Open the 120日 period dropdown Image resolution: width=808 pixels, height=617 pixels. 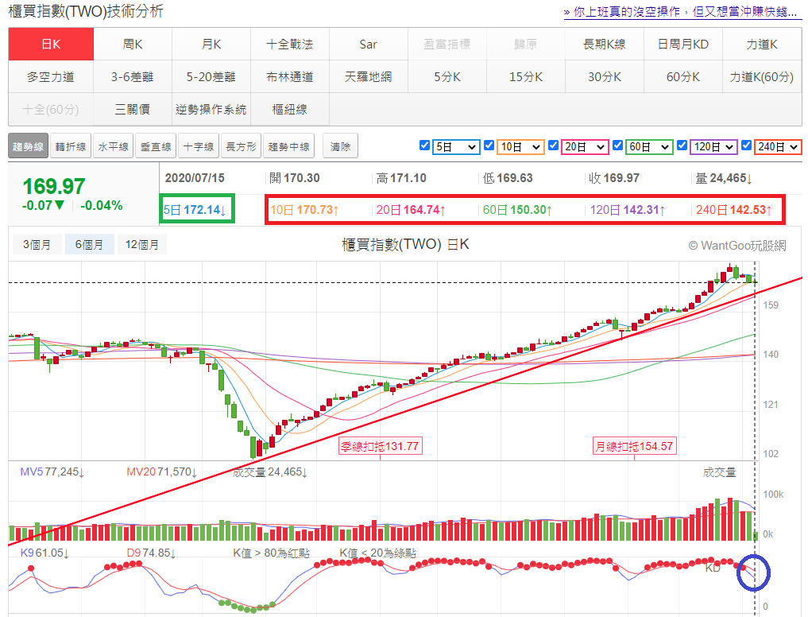[713, 147]
